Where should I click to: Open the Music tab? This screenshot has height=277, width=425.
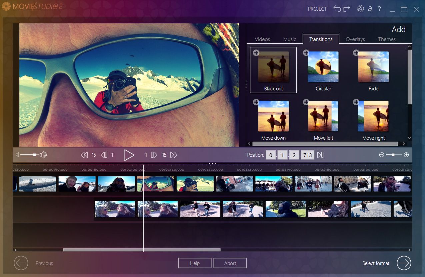point(289,39)
